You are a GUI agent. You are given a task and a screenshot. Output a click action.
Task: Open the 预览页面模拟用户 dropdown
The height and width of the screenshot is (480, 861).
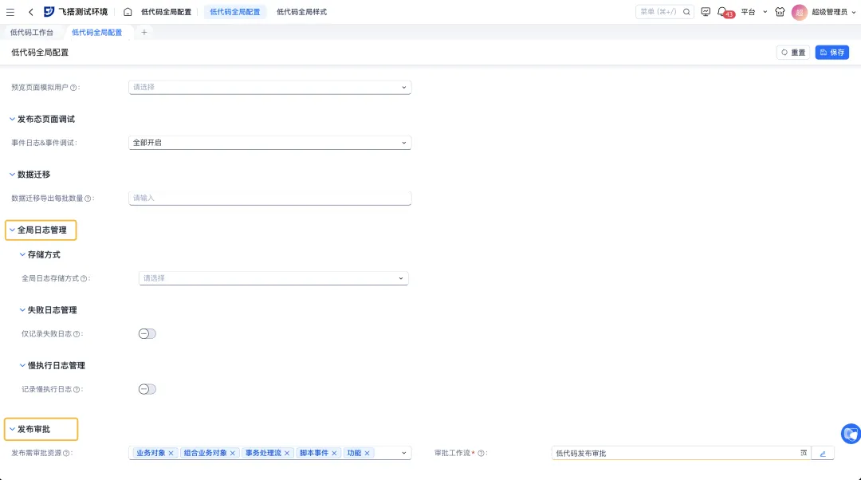click(x=269, y=88)
